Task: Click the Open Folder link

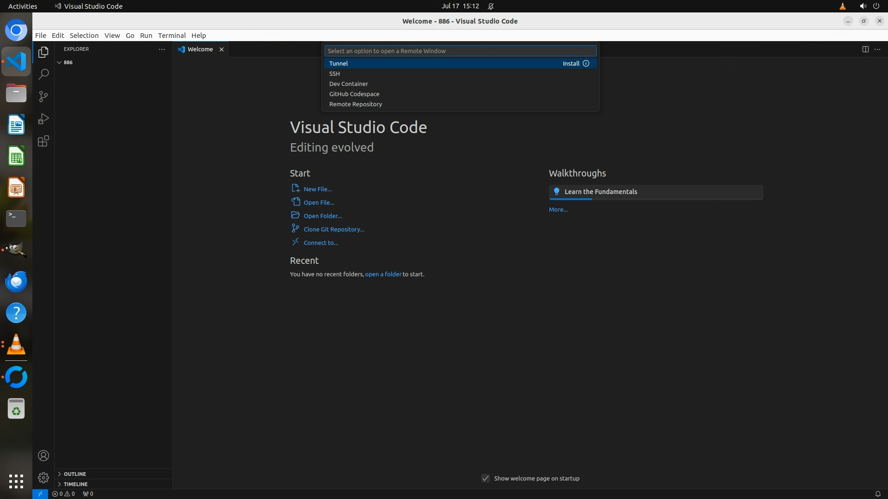Action: 322,216
